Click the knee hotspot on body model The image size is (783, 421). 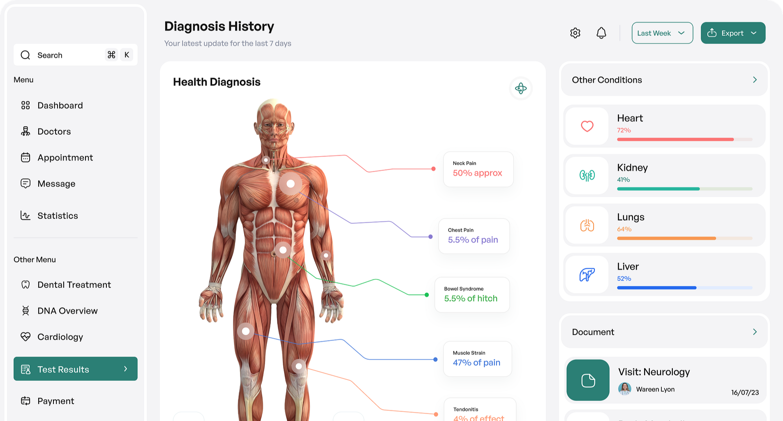299,366
